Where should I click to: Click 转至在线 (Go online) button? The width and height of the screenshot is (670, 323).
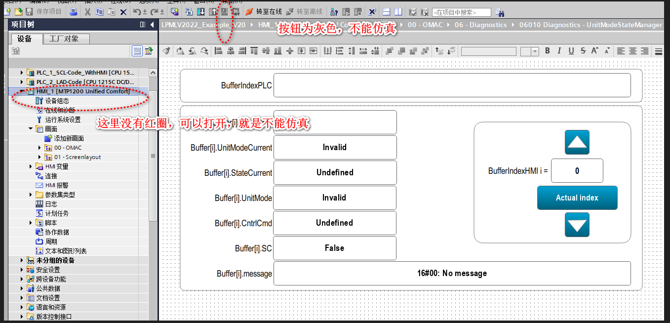pos(264,11)
